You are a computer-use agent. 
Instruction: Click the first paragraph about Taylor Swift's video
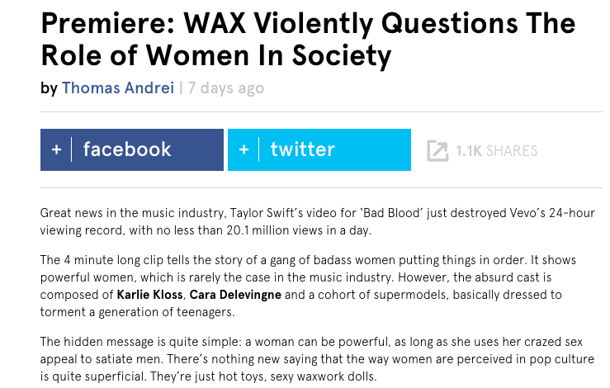[318, 221]
